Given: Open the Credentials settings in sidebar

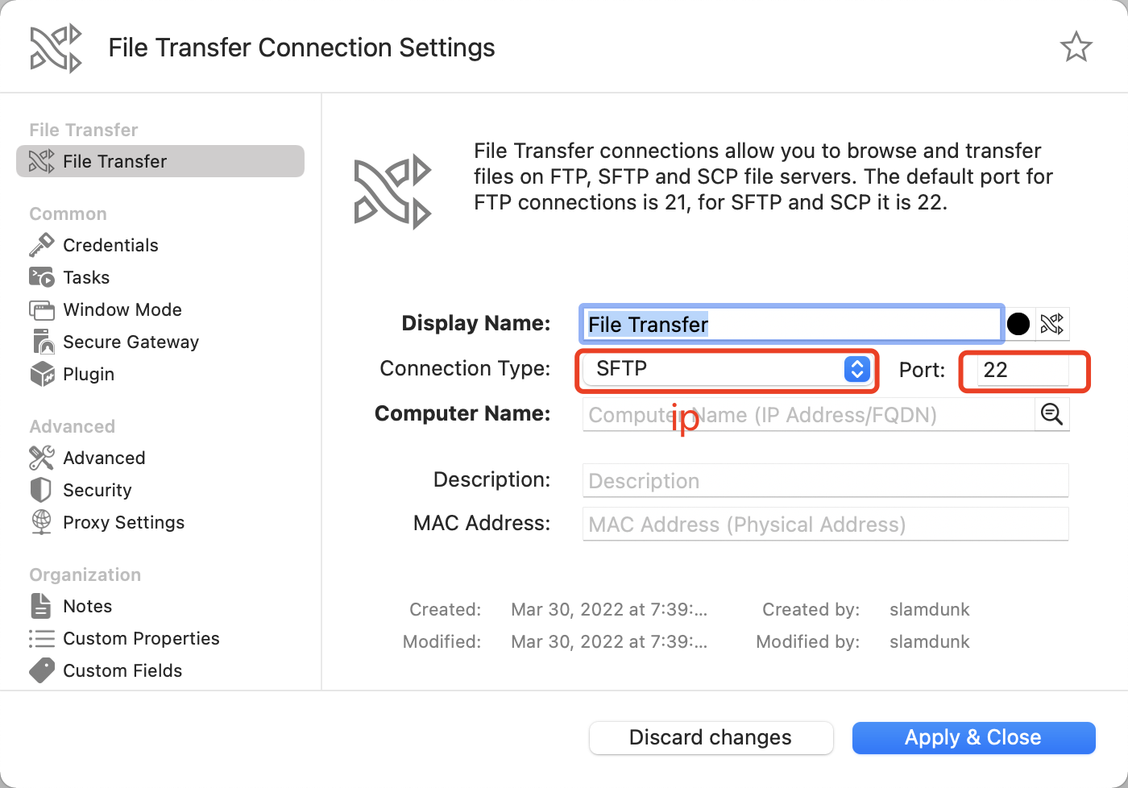Looking at the screenshot, I should (110, 245).
